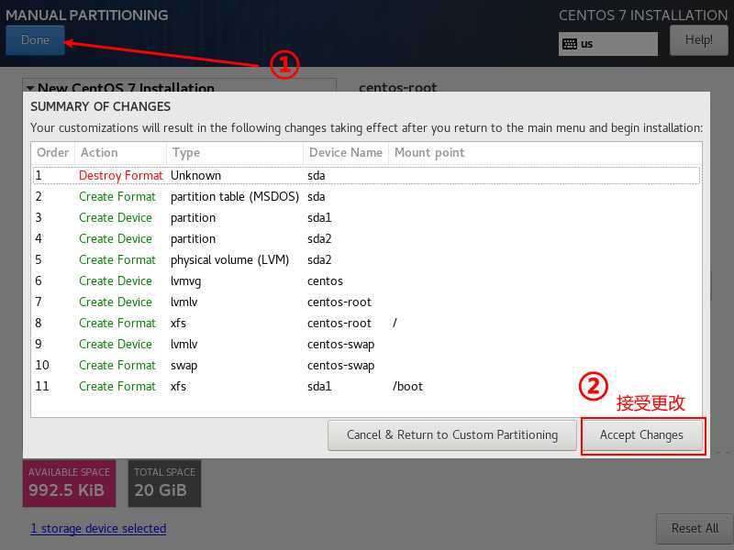Click the AVAILABLE SPACE 992.5 KiB box
The width and height of the screenshot is (734, 550).
point(70,483)
